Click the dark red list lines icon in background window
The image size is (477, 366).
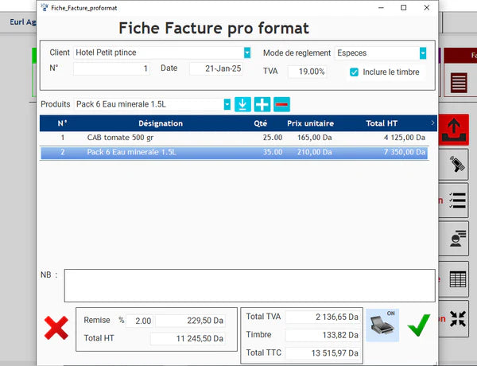click(x=459, y=83)
